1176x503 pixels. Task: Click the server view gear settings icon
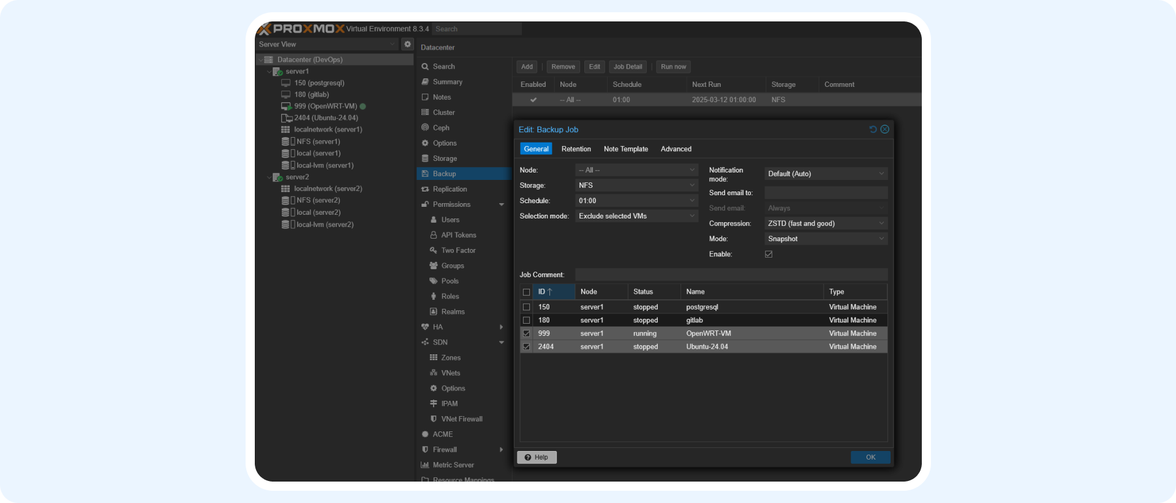407,44
